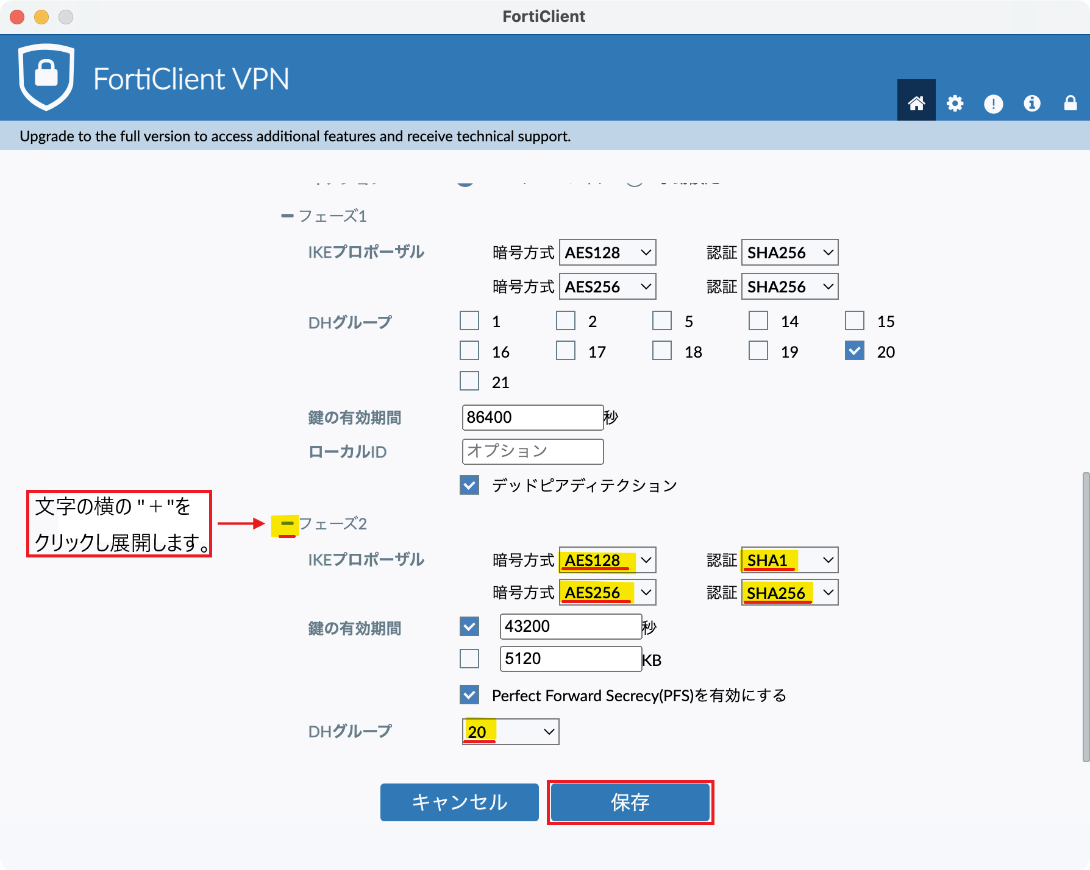Collapse the フェーズ1 section
1090x870 pixels.
click(x=287, y=216)
